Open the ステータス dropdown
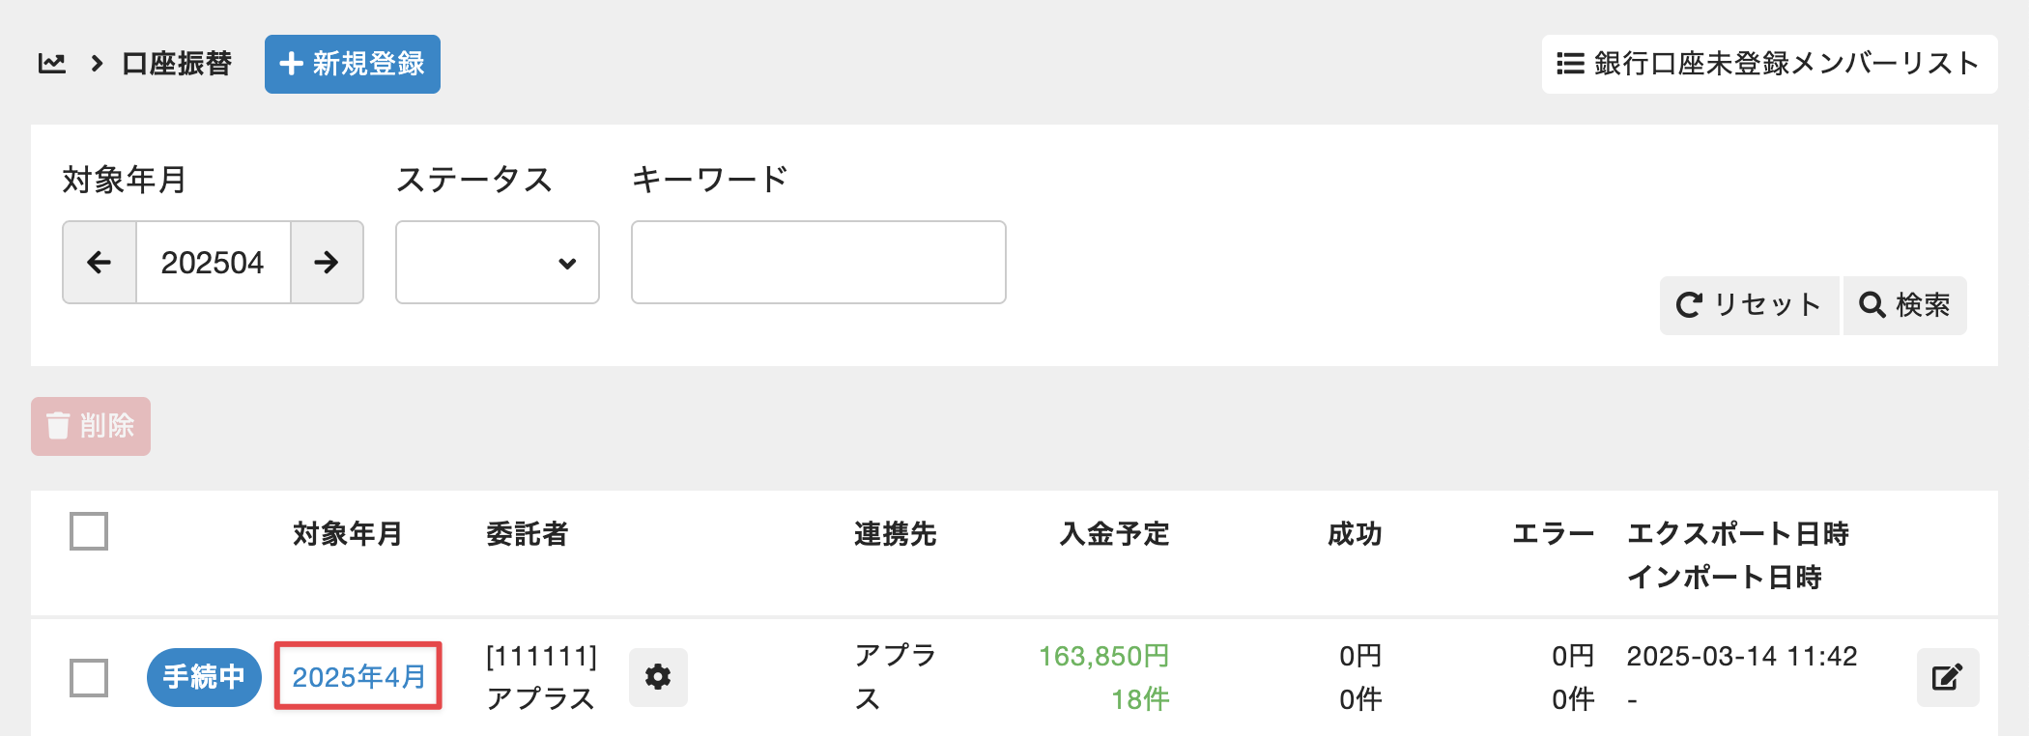The height and width of the screenshot is (736, 2029). point(497,262)
